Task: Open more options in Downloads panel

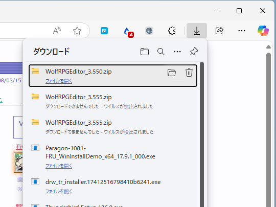Action: (x=177, y=52)
